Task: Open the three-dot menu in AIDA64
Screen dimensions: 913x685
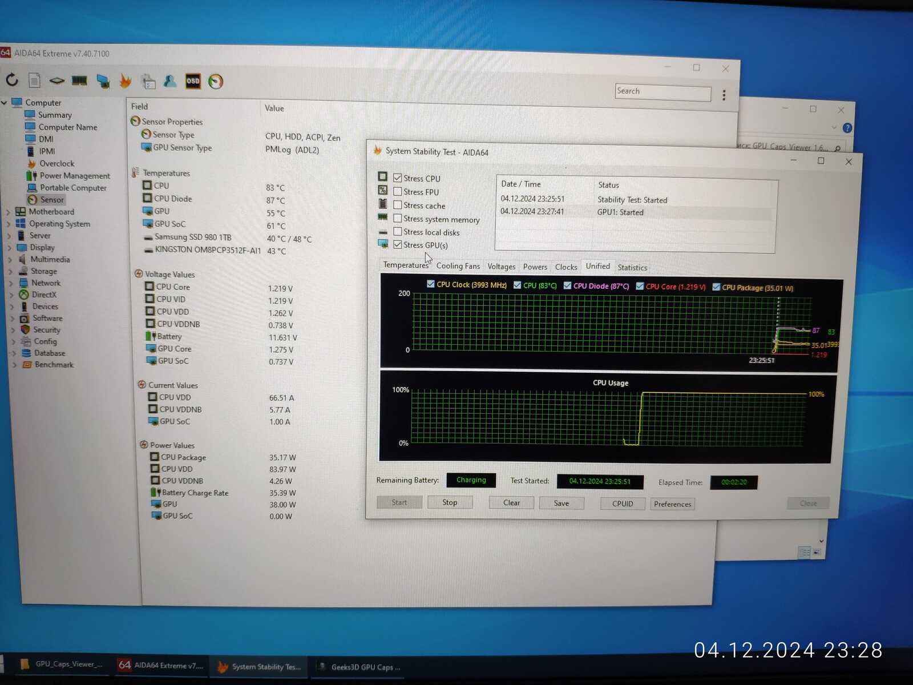Action: [x=724, y=95]
